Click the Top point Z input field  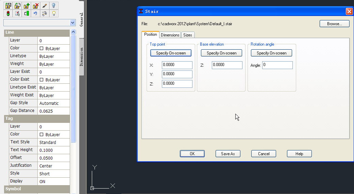click(177, 84)
